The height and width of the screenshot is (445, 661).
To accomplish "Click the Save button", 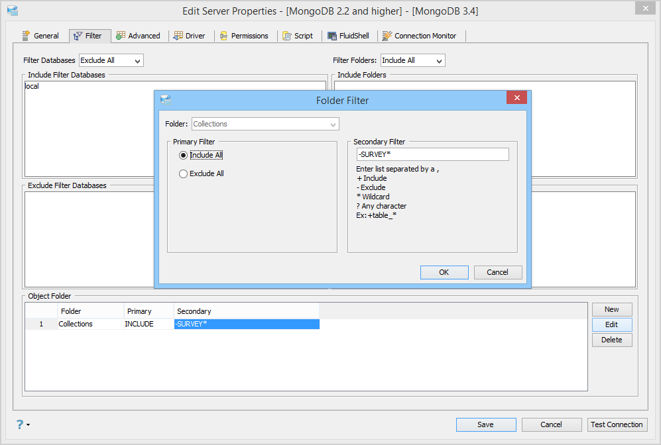I will [x=485, y=424].
